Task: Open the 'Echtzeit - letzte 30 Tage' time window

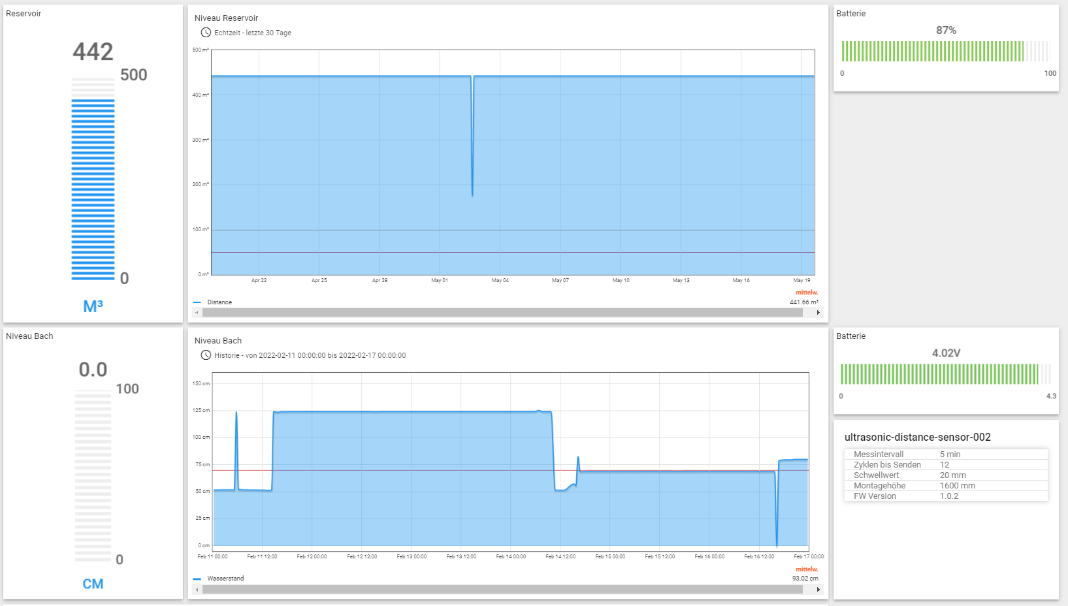Action: [x=253, y=33]
